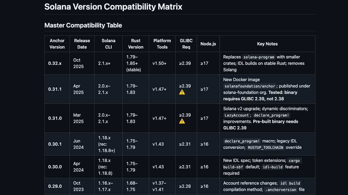Select the 0.31.1 anchor version cell
Viewport: 348px width, 195px height.
(x=57, y=89)
